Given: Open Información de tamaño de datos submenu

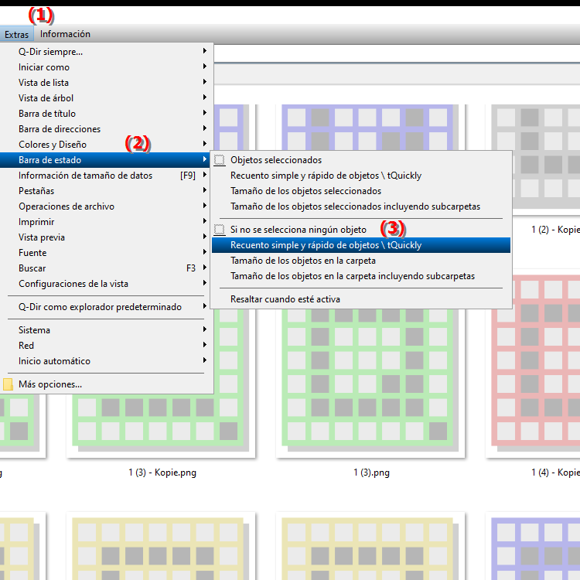Looking at the screenshot, I should coord(107,176).
